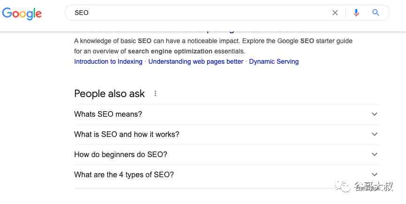The width and height of the screenshot is (406, 204).
Task: Click the magnifying glass search icon
Action: pos(375,12)
